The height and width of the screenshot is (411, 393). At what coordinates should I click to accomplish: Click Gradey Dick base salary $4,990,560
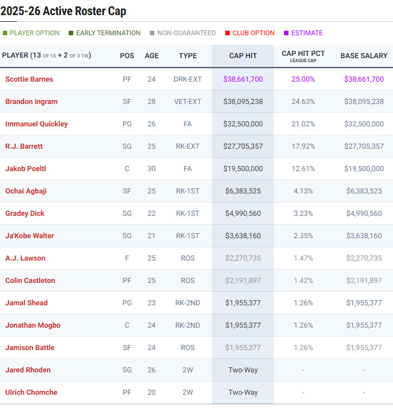pos(364,214)
